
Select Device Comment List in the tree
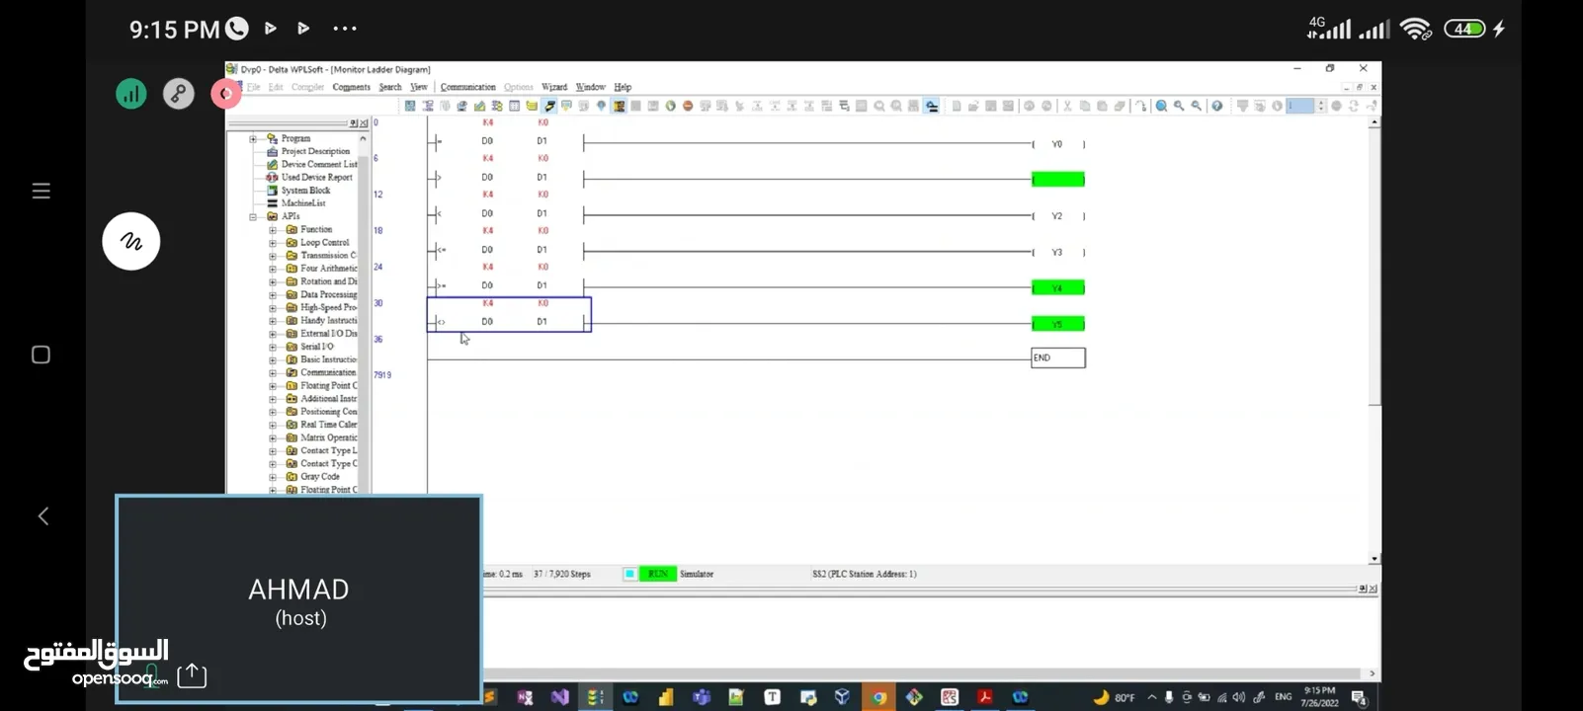pos(319,164)
